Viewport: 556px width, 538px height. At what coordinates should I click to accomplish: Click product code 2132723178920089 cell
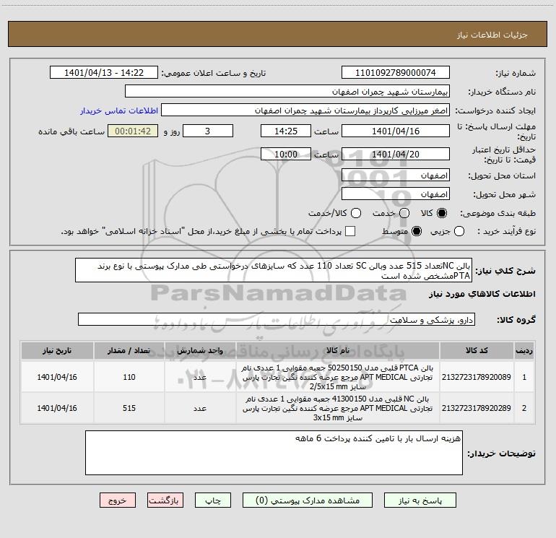477,377
